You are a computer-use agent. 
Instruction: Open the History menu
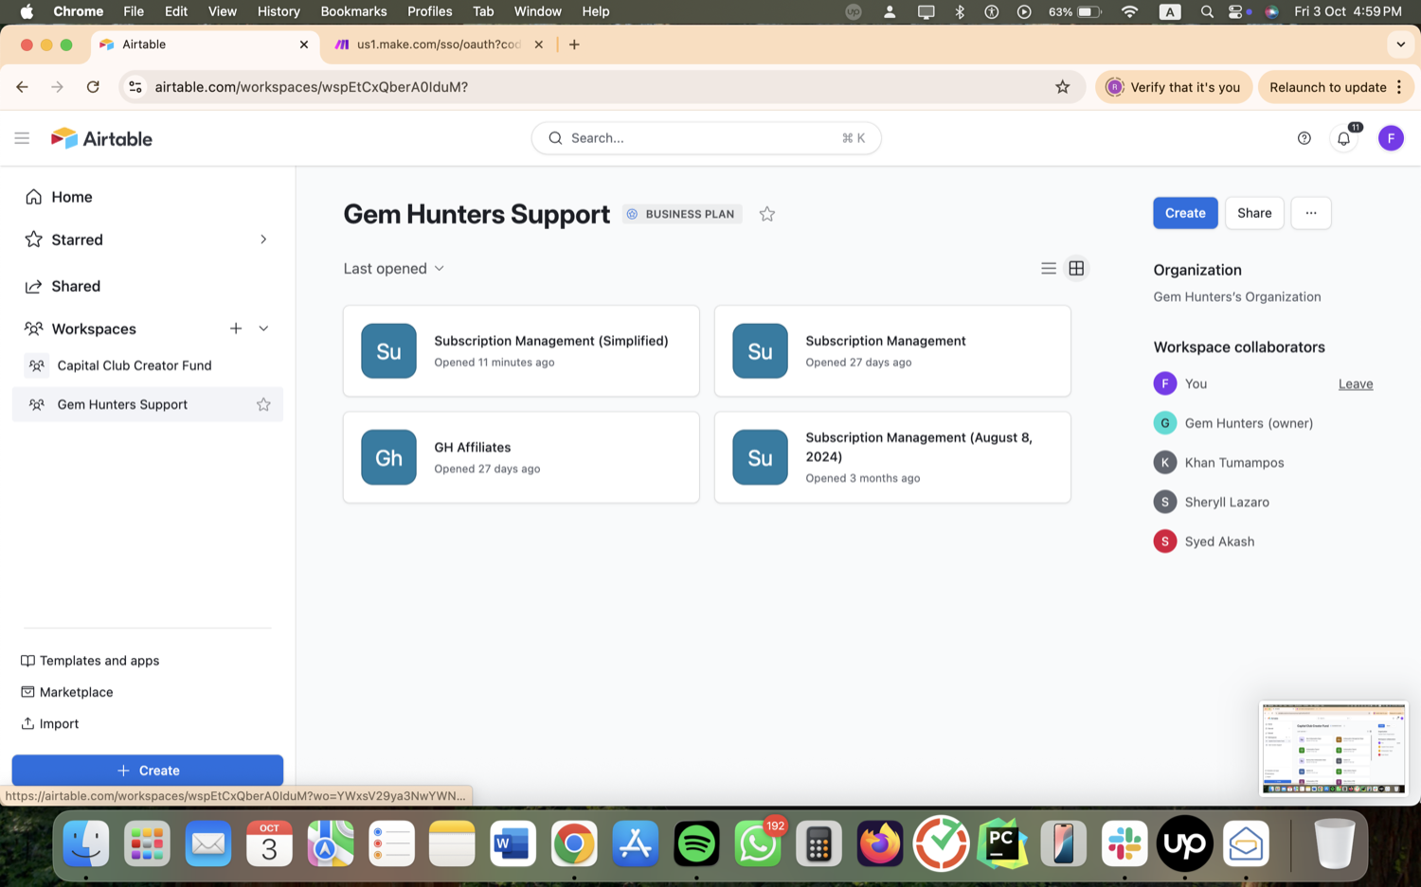point(279,11)
